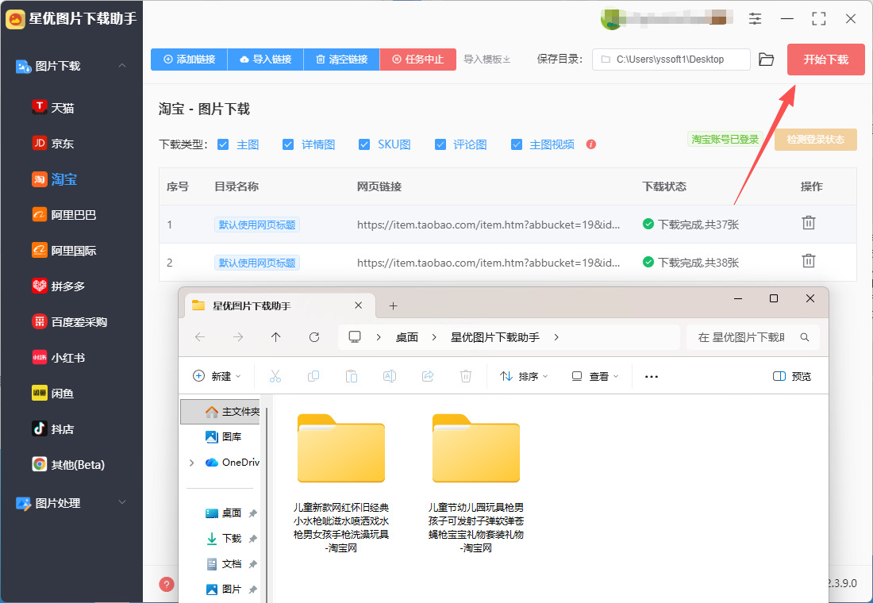Click 默认使用网页标题 tag in row 2
873x603 pixels.
(256, 263)
